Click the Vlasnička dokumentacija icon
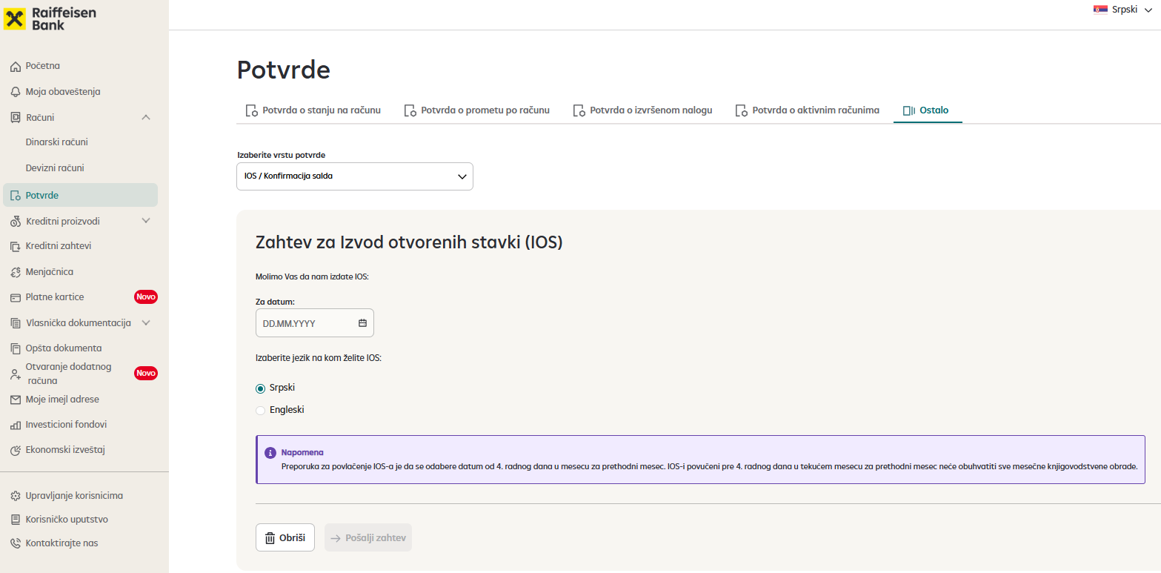1161x573 pixels. (16, 323)
